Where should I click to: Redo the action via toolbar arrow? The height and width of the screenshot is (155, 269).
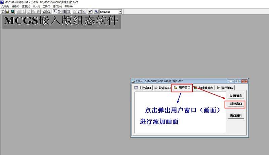pos(49,12)
